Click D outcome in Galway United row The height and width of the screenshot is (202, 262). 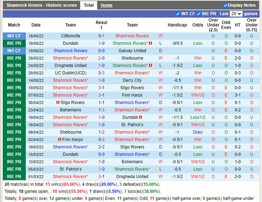(160, 51)
